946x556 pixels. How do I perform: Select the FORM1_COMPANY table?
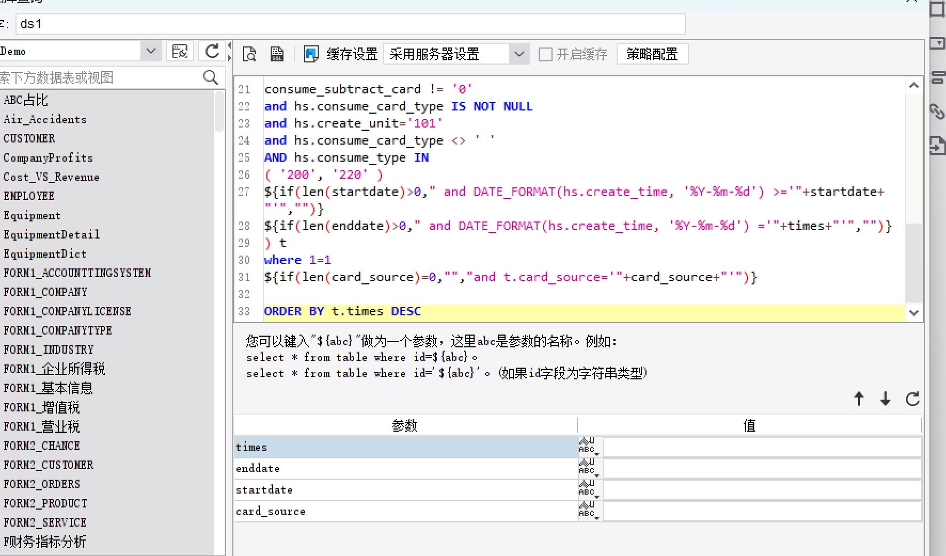pos(45,292)
